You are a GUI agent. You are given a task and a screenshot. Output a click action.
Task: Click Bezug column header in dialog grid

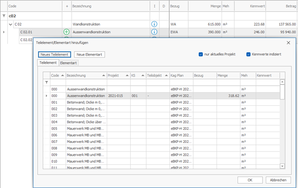tap(205, 76)
